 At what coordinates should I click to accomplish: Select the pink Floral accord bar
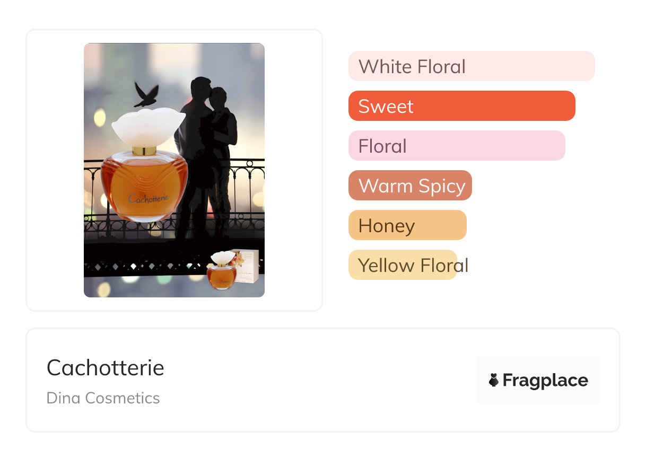click(456, 146)
